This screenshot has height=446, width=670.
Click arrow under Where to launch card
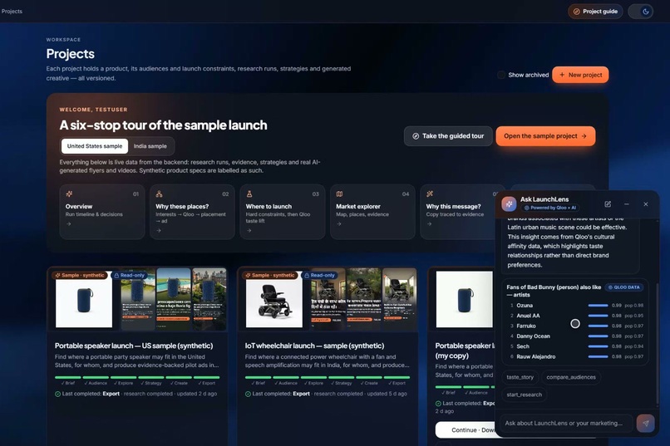click(x=249, y=230)
